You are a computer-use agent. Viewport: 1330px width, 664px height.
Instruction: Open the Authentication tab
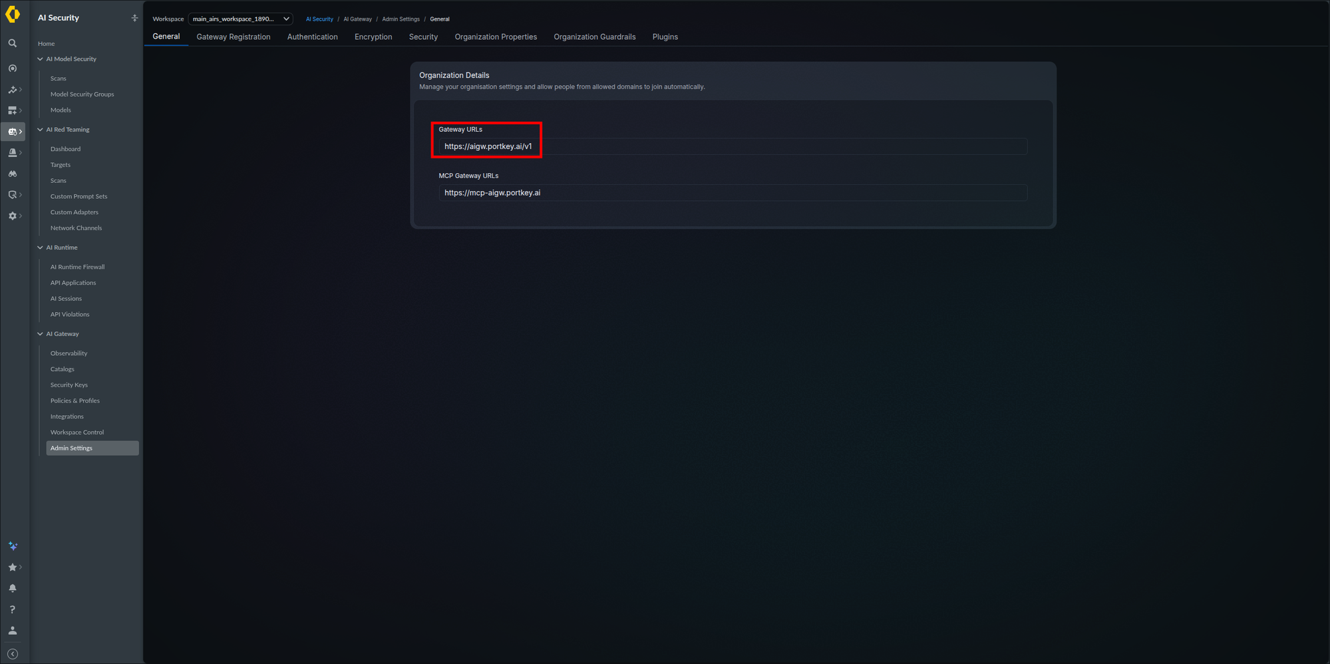tap(313, 37)
